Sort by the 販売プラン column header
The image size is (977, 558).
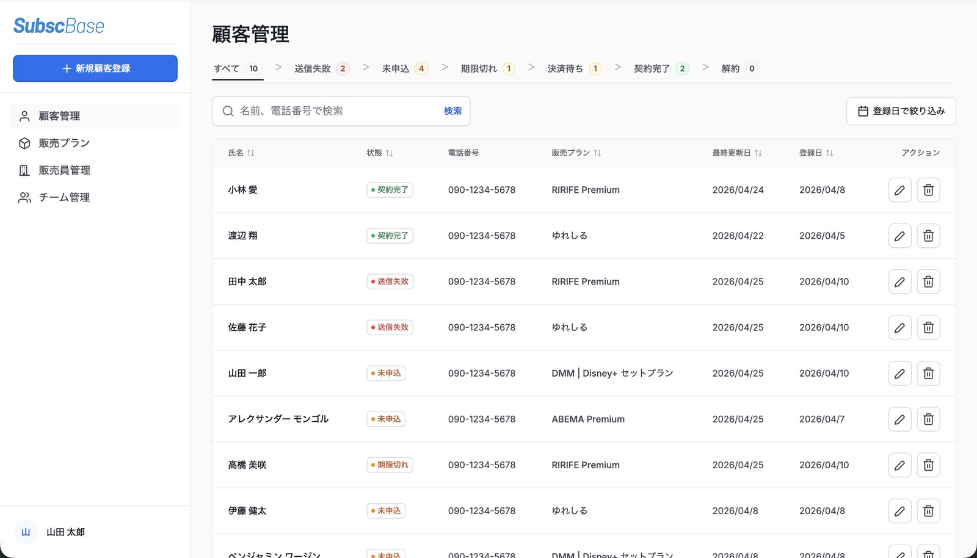click(576, 153)
